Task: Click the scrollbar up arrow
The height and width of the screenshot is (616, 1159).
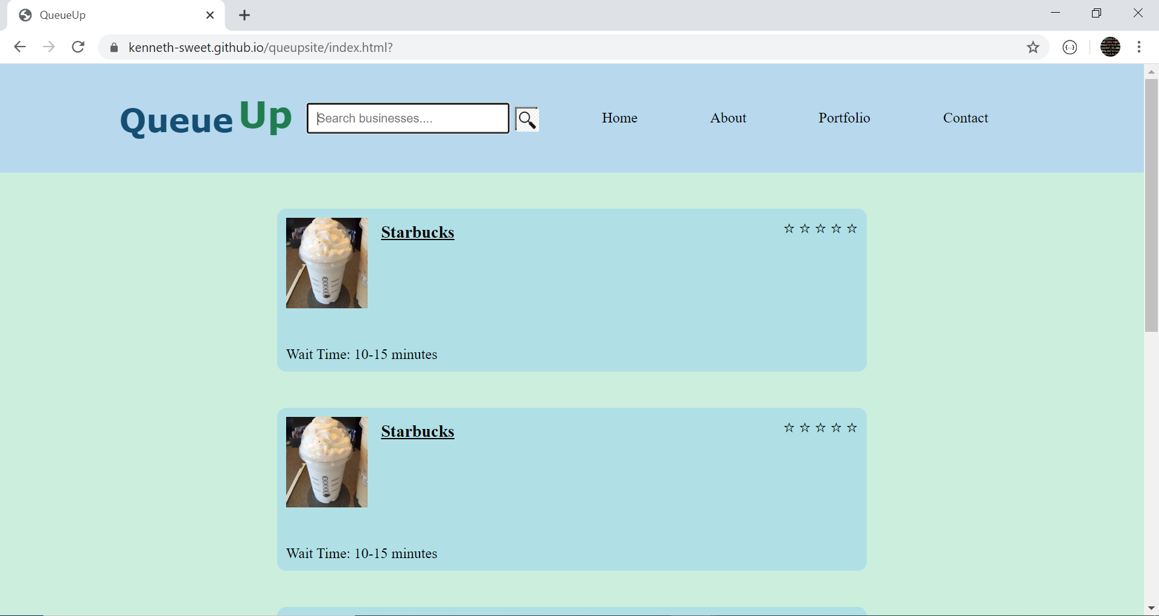Action: pyautogui.click(x=1151, y=71)
